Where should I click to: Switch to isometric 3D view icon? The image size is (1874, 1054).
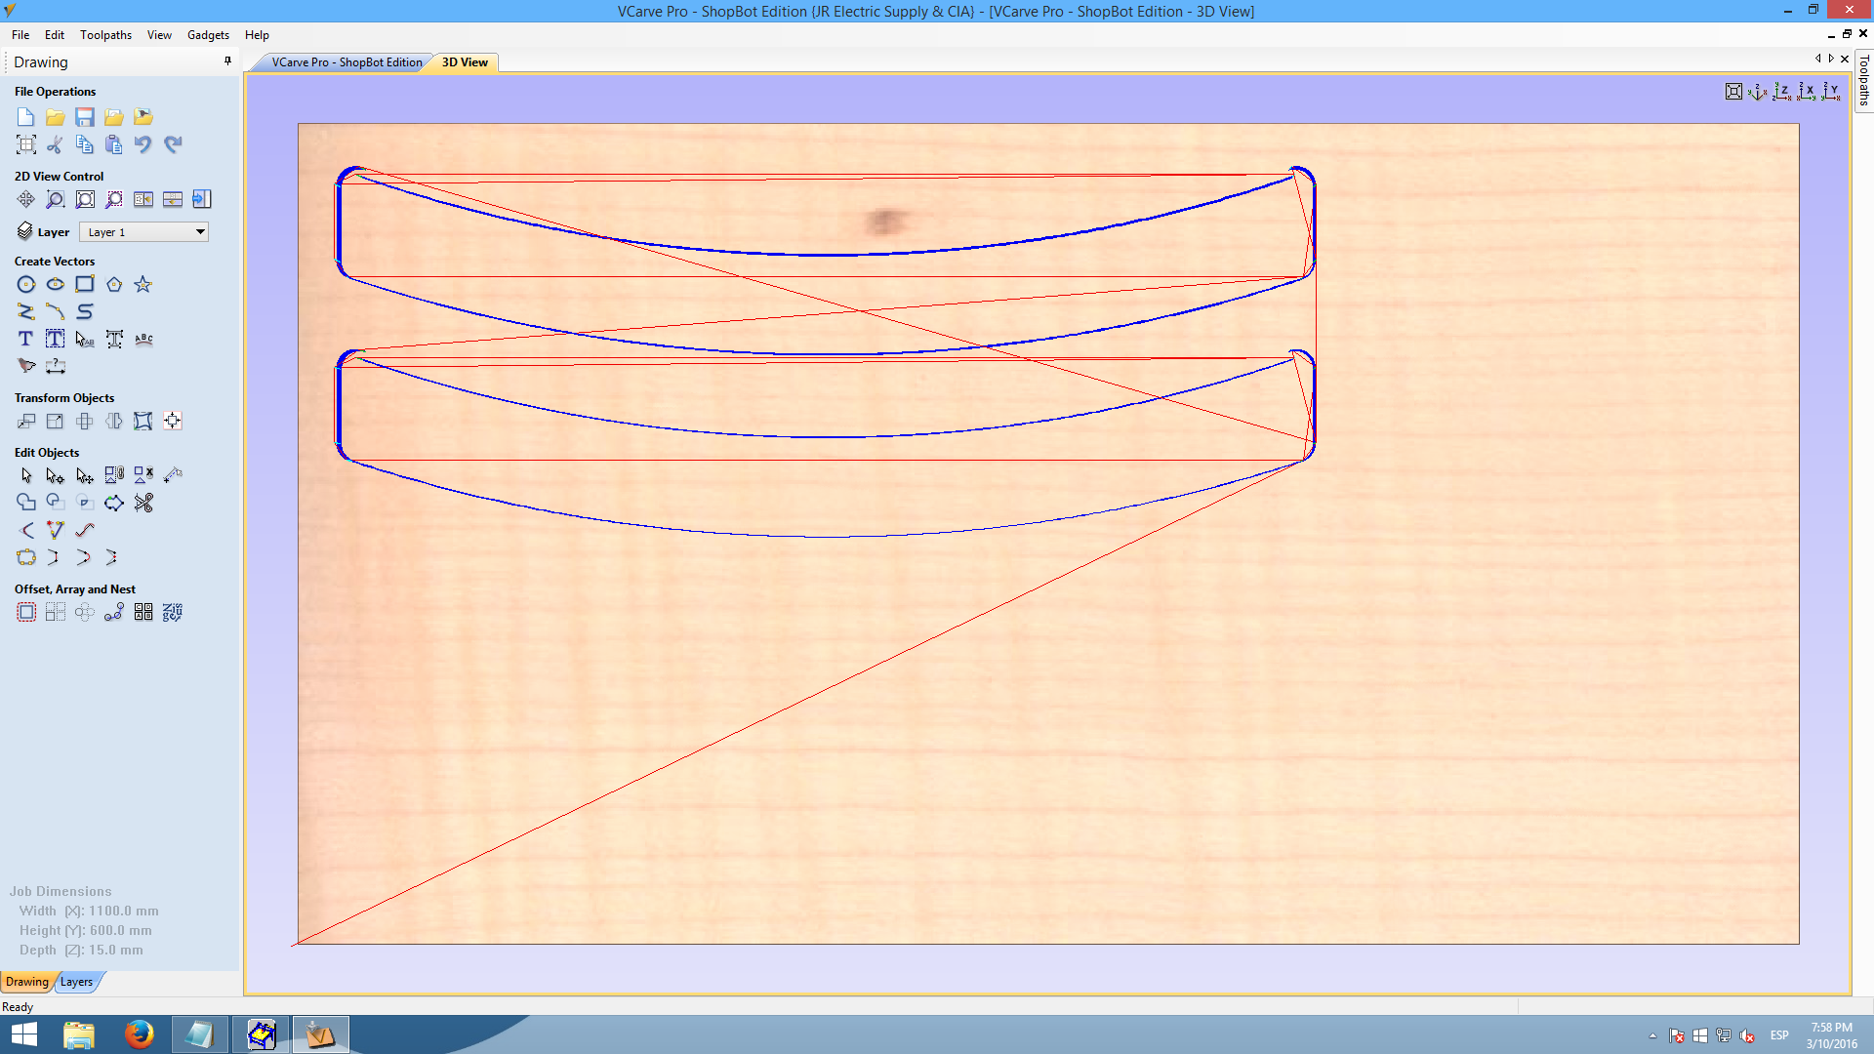click(x=1758, y=91)
